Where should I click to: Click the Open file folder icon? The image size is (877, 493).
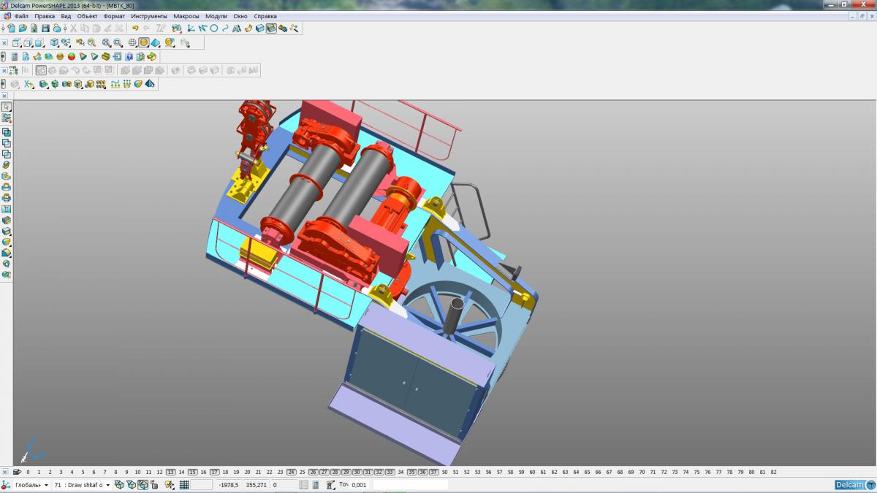pyautogui.click(x=23, y=28)
